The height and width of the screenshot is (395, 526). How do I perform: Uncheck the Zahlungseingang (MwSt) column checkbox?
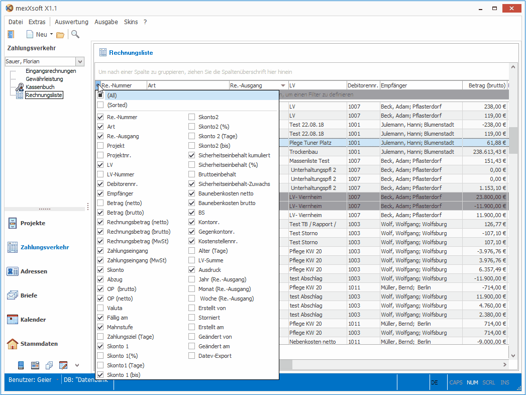tap(100, 260)
